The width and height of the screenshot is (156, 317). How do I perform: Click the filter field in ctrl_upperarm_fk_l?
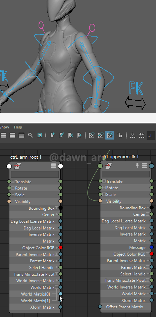126,174
